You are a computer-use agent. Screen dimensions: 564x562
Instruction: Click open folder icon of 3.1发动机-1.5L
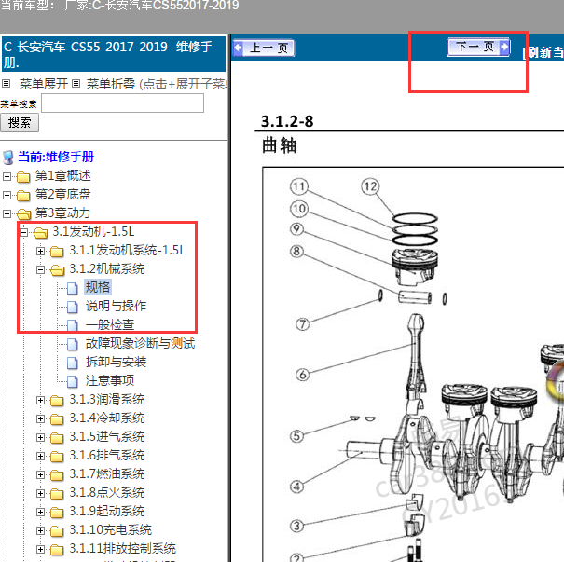[41, 233]
